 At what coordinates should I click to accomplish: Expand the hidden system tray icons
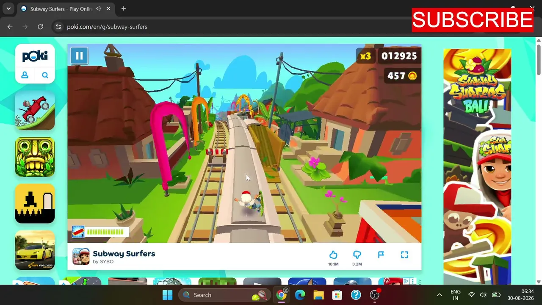pyautogui.click(x=439, y=295)
